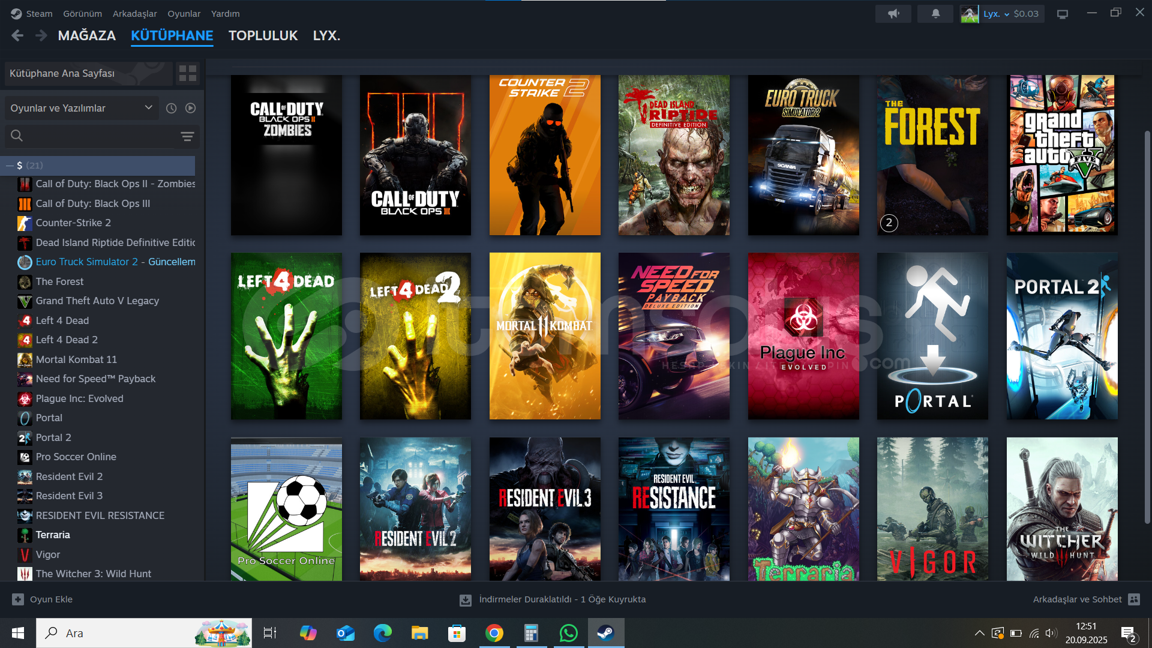Open the Görünüm menu
Image resolution: width=1152 pixels, height=648 pixels.
83,13
